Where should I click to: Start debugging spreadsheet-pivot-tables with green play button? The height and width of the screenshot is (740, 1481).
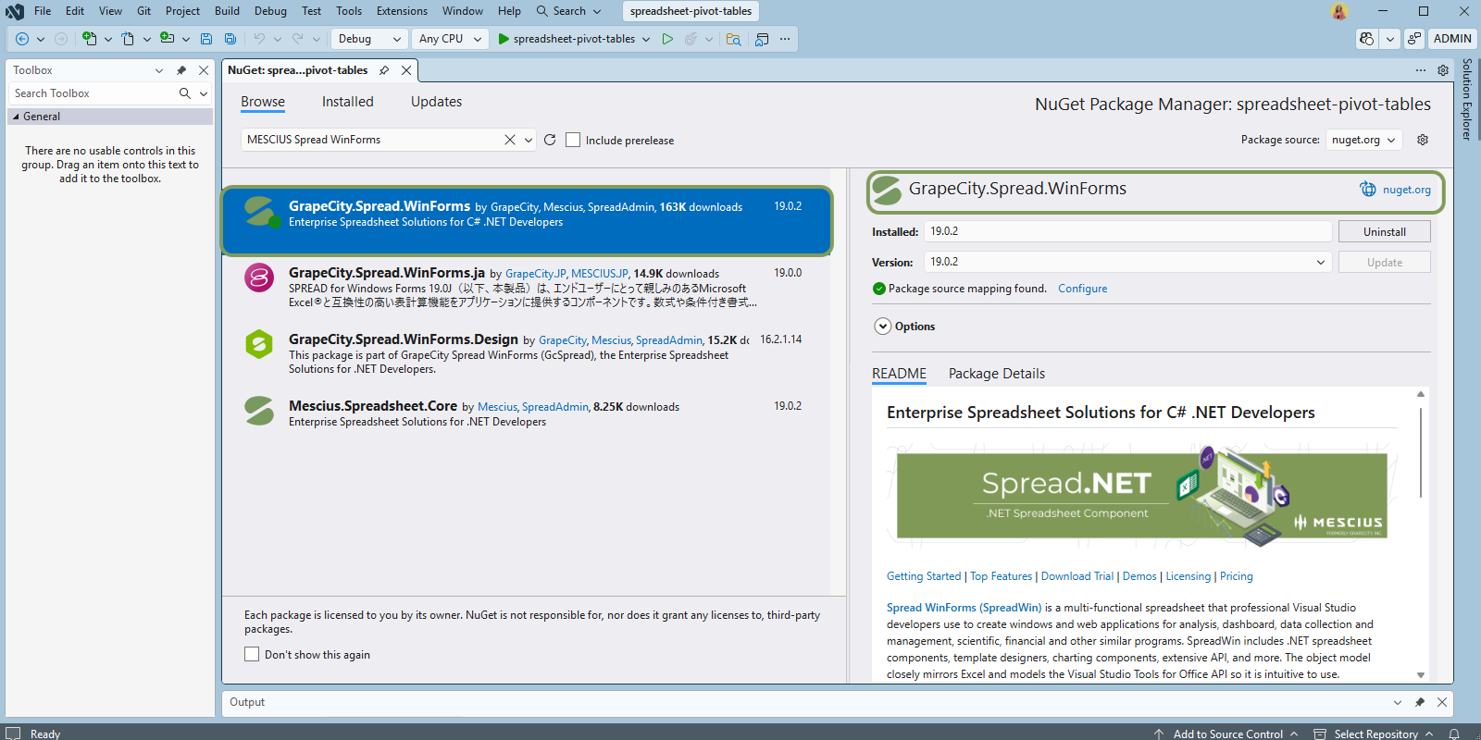[x=504, y=39]
